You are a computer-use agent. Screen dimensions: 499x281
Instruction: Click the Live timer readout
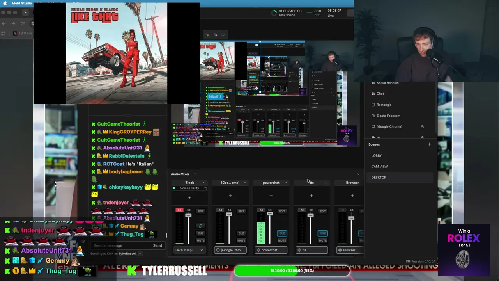334,13
